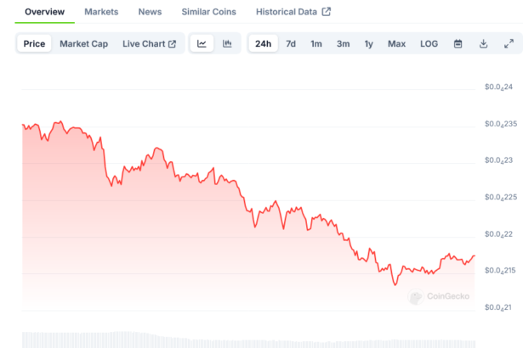
Task: Select the 1y time range
Action: 368,44
